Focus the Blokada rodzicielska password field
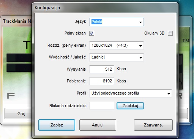Viewport: 194px width, 139px height. point(102,106)
